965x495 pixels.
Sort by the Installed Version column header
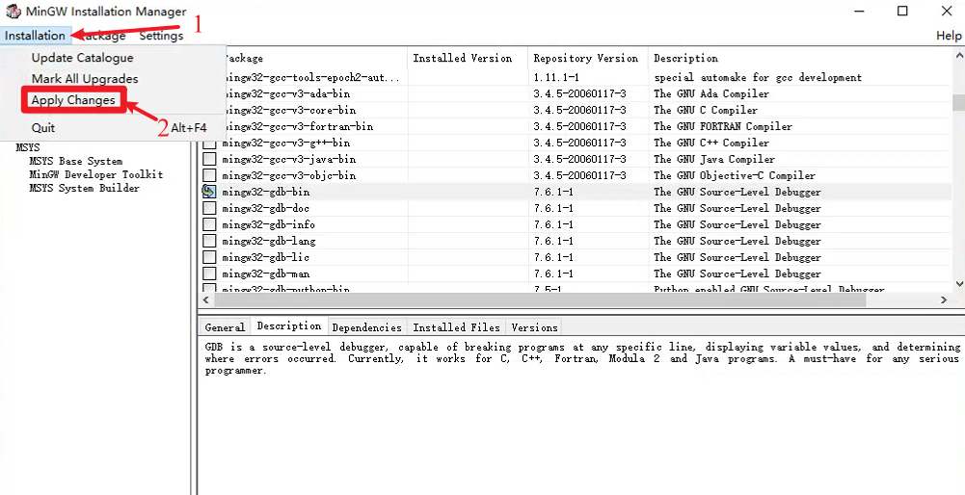point(468,59)
